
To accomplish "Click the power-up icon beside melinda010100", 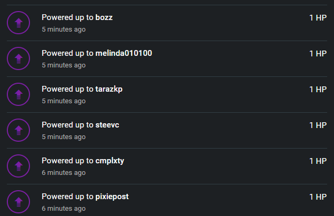I will tap(18, 58).
